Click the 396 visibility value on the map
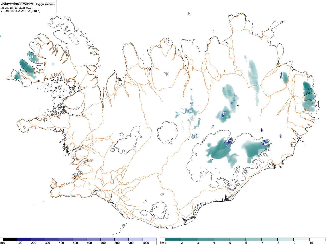 click(x=195, y=135)
